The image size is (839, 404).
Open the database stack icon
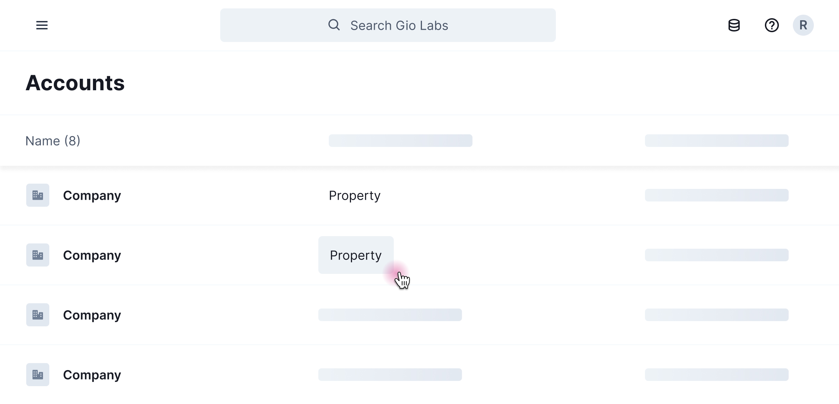click(x=734, y=25)
